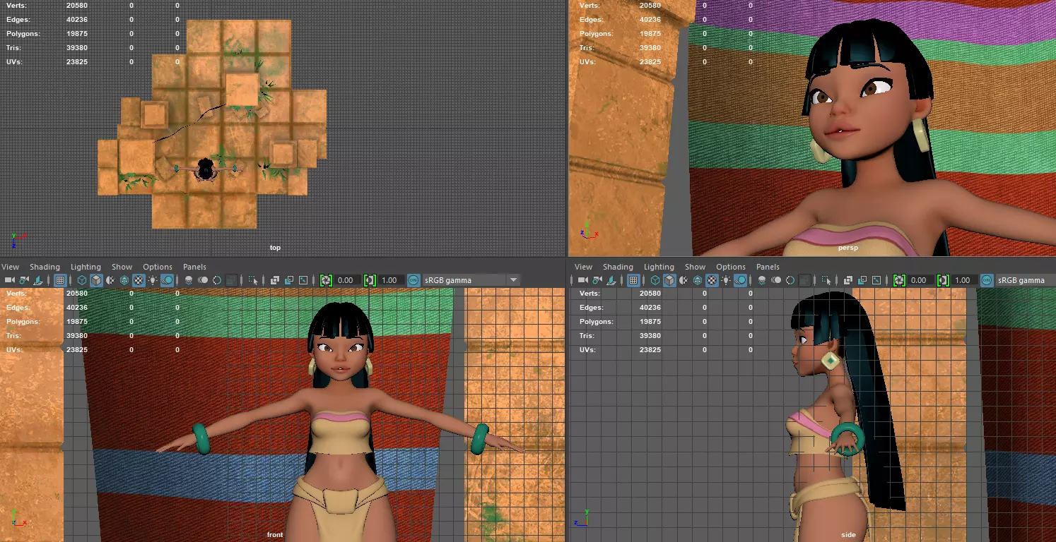Open Options menu in front panel
Viewport: 1056px width, 542px height.
(158, 267)
